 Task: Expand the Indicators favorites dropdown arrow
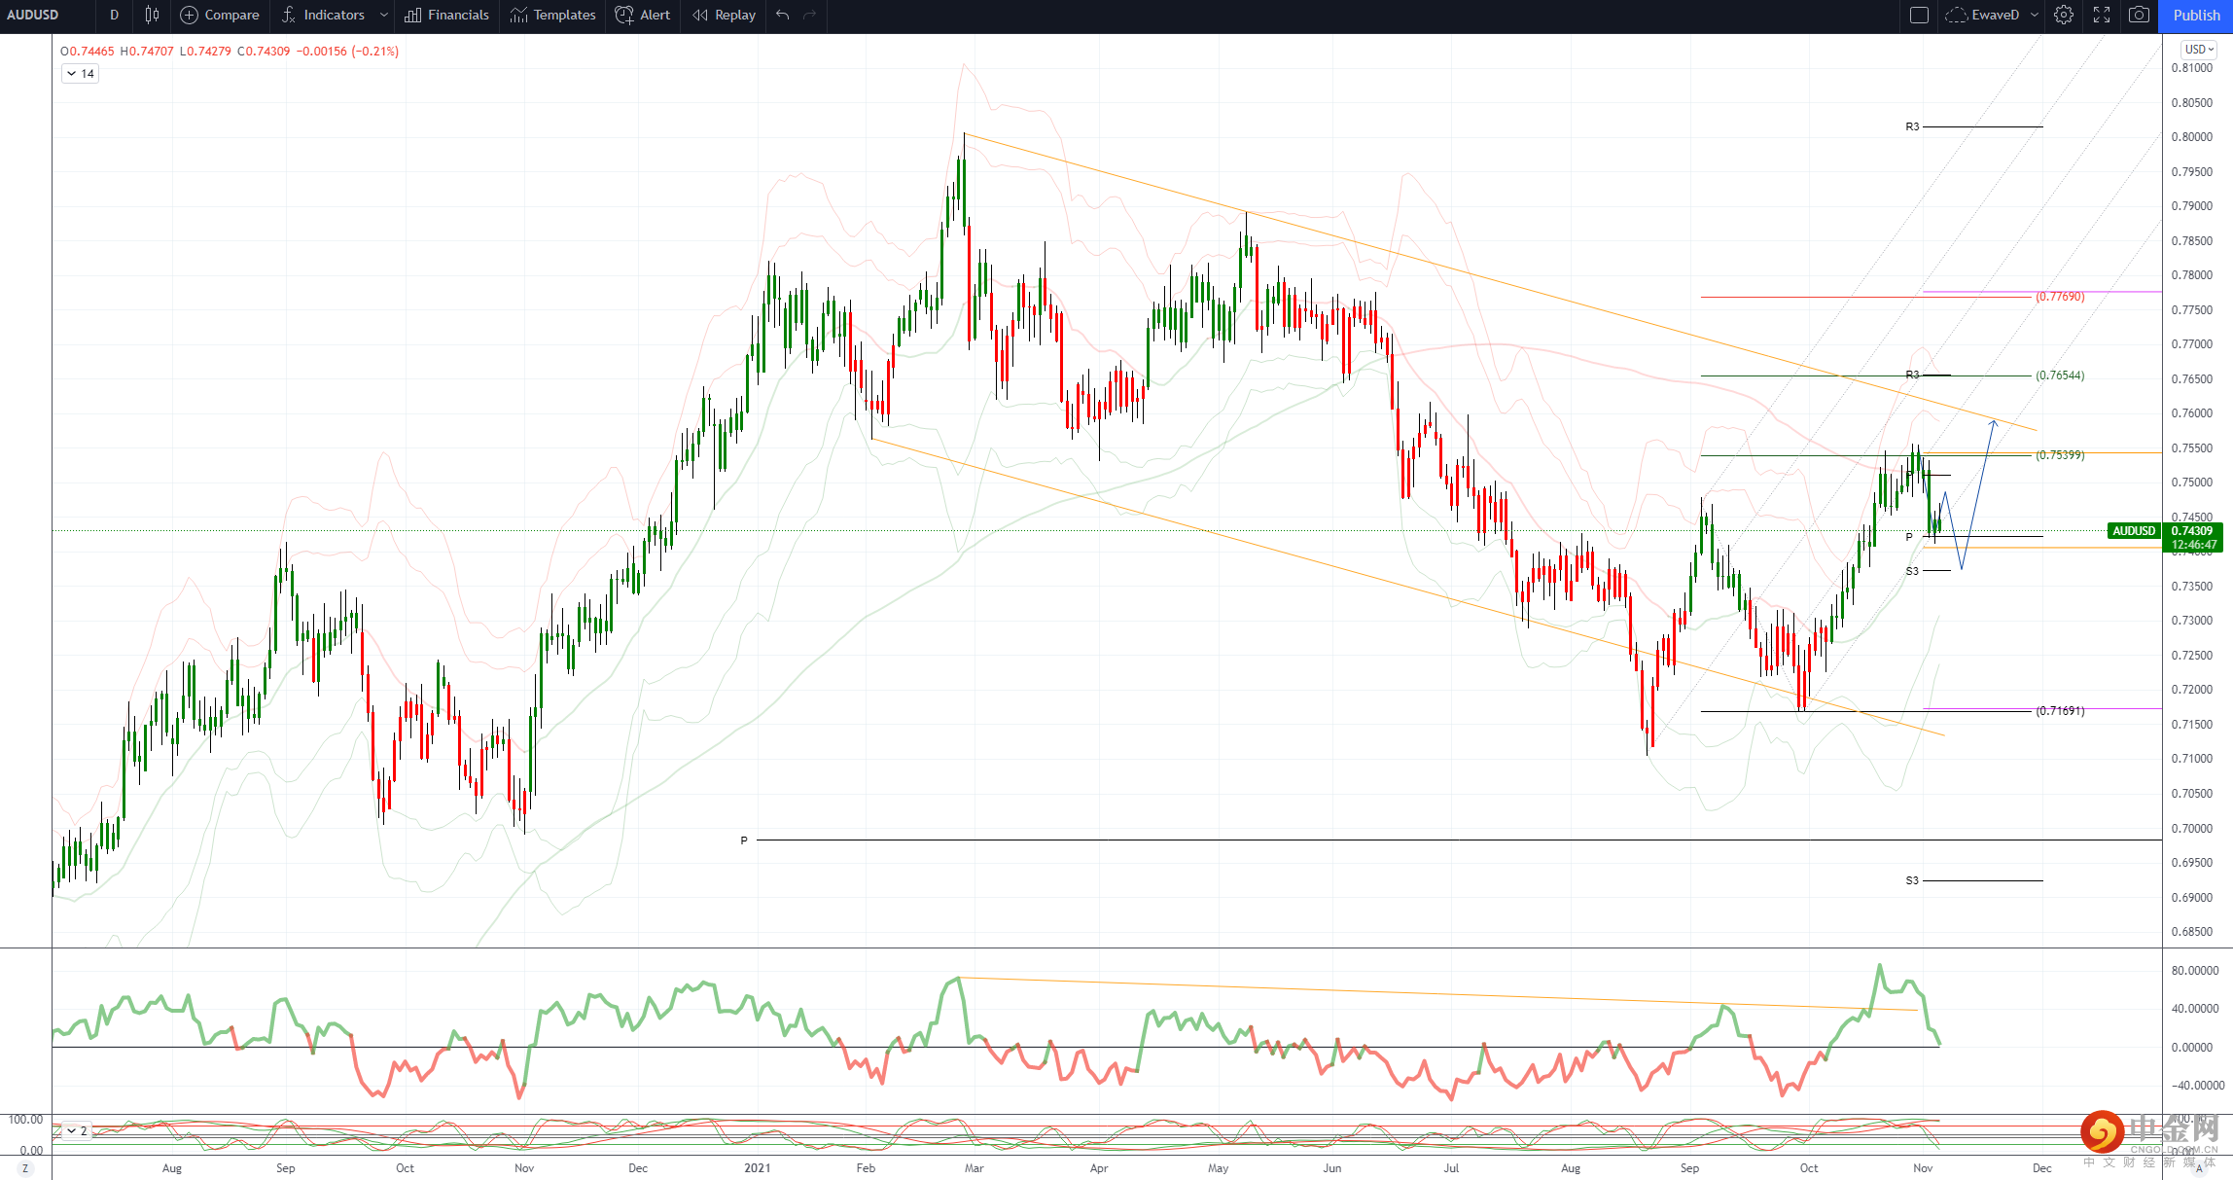pyautogui.click(x=383, y=15)
